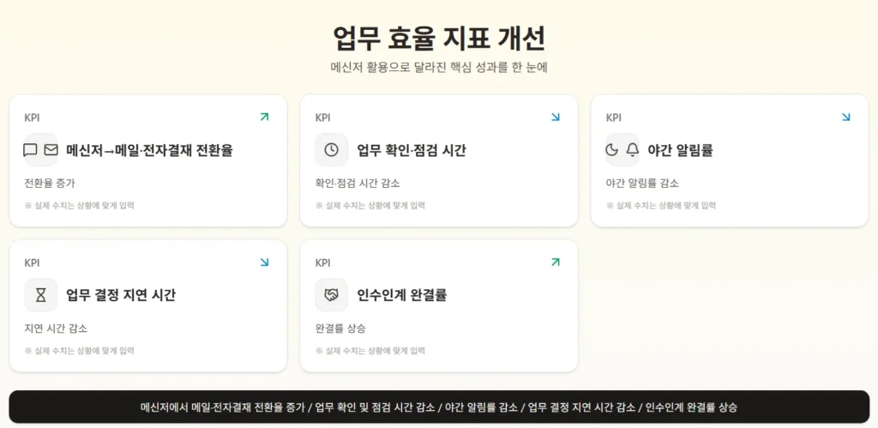Click the moon icon in 야간 알림률 card

(612, 150)
